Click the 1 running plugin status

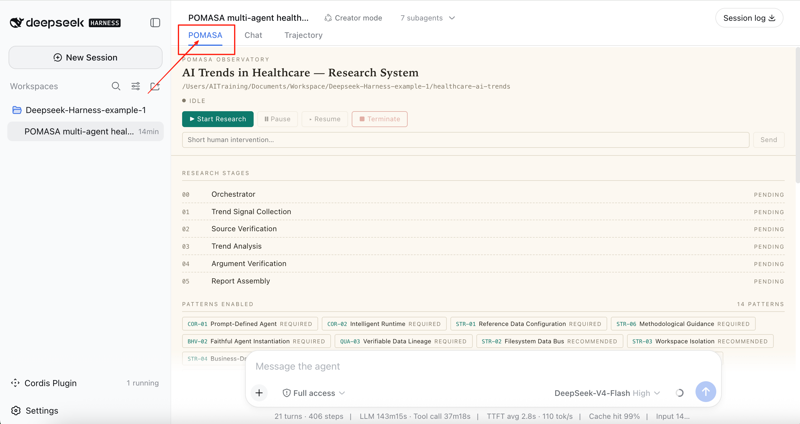click(x=142, y=383)
